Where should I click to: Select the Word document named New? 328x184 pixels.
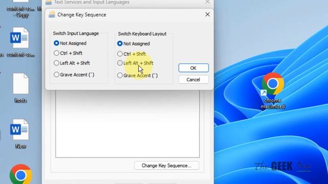[x=19, y=134]
